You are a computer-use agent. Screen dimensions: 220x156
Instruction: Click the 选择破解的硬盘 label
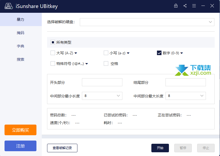[61, 22]
